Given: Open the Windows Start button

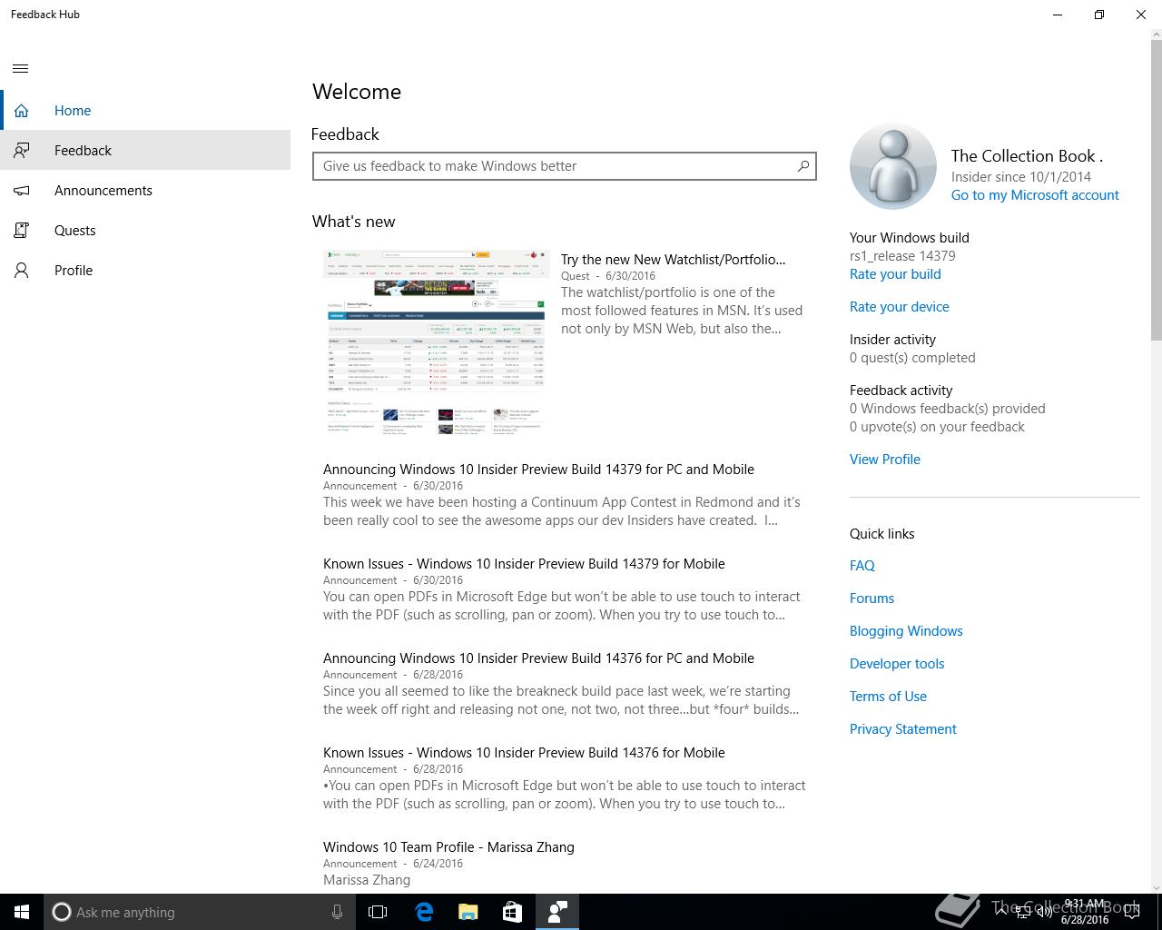Looking at the screenshot, I should point(22,912).
